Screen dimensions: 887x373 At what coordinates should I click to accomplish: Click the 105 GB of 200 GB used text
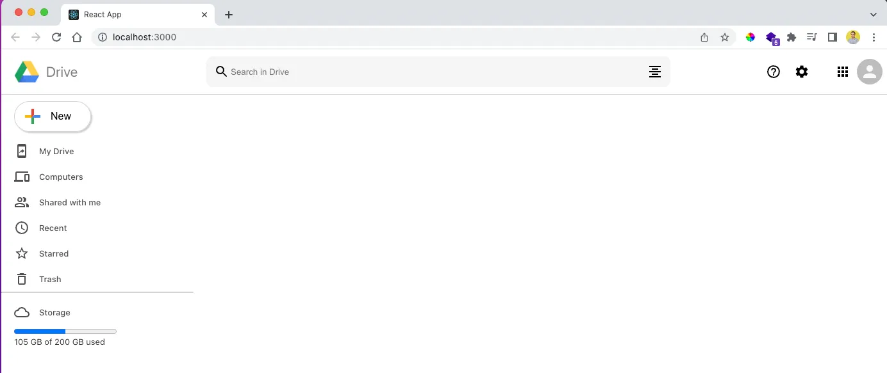60,342
